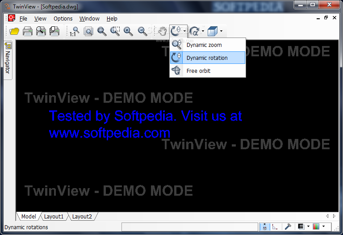This screenshot has width=343, height=235.
Task: Click the red-green color palette icon
Action: click(316, 227)
